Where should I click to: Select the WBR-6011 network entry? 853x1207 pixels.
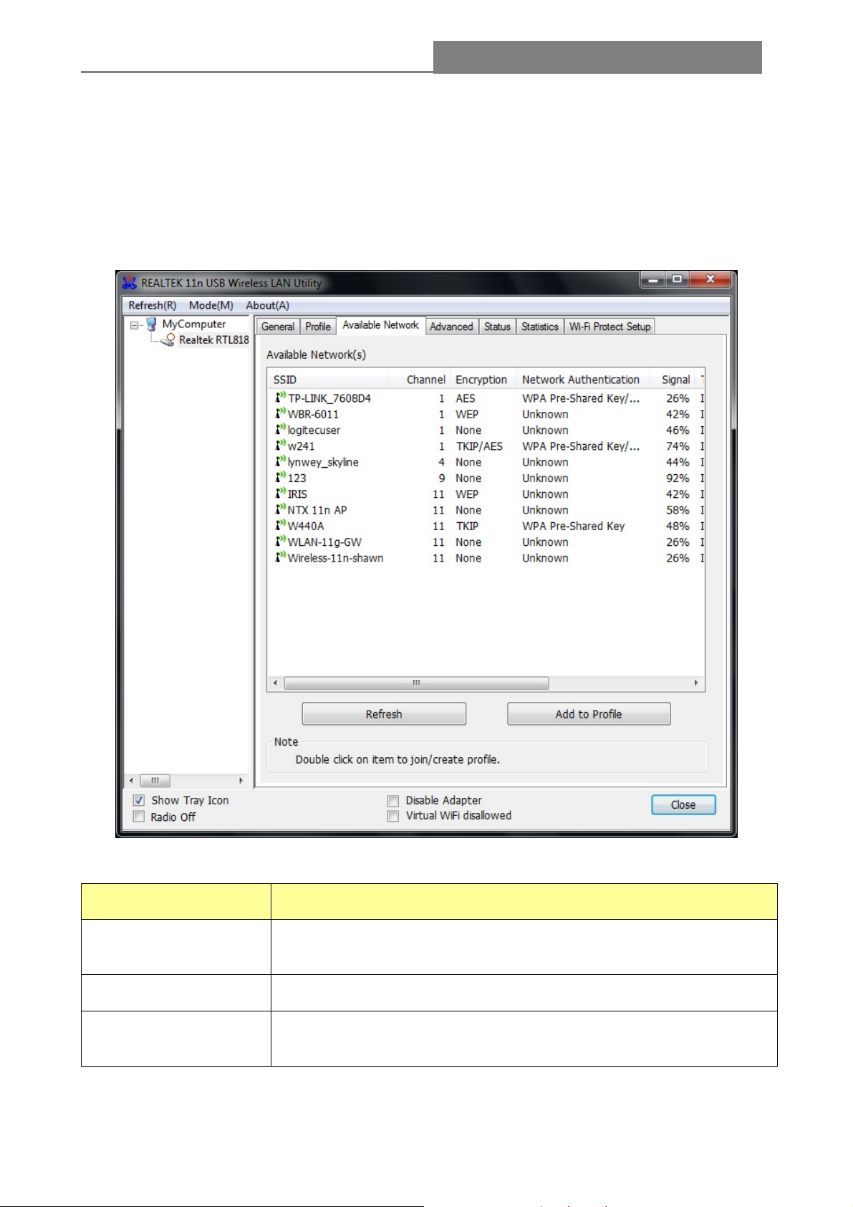[x=486, y=414]
